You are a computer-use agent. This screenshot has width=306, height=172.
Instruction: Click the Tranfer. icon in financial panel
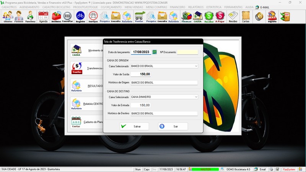click(x=77, y=68)
